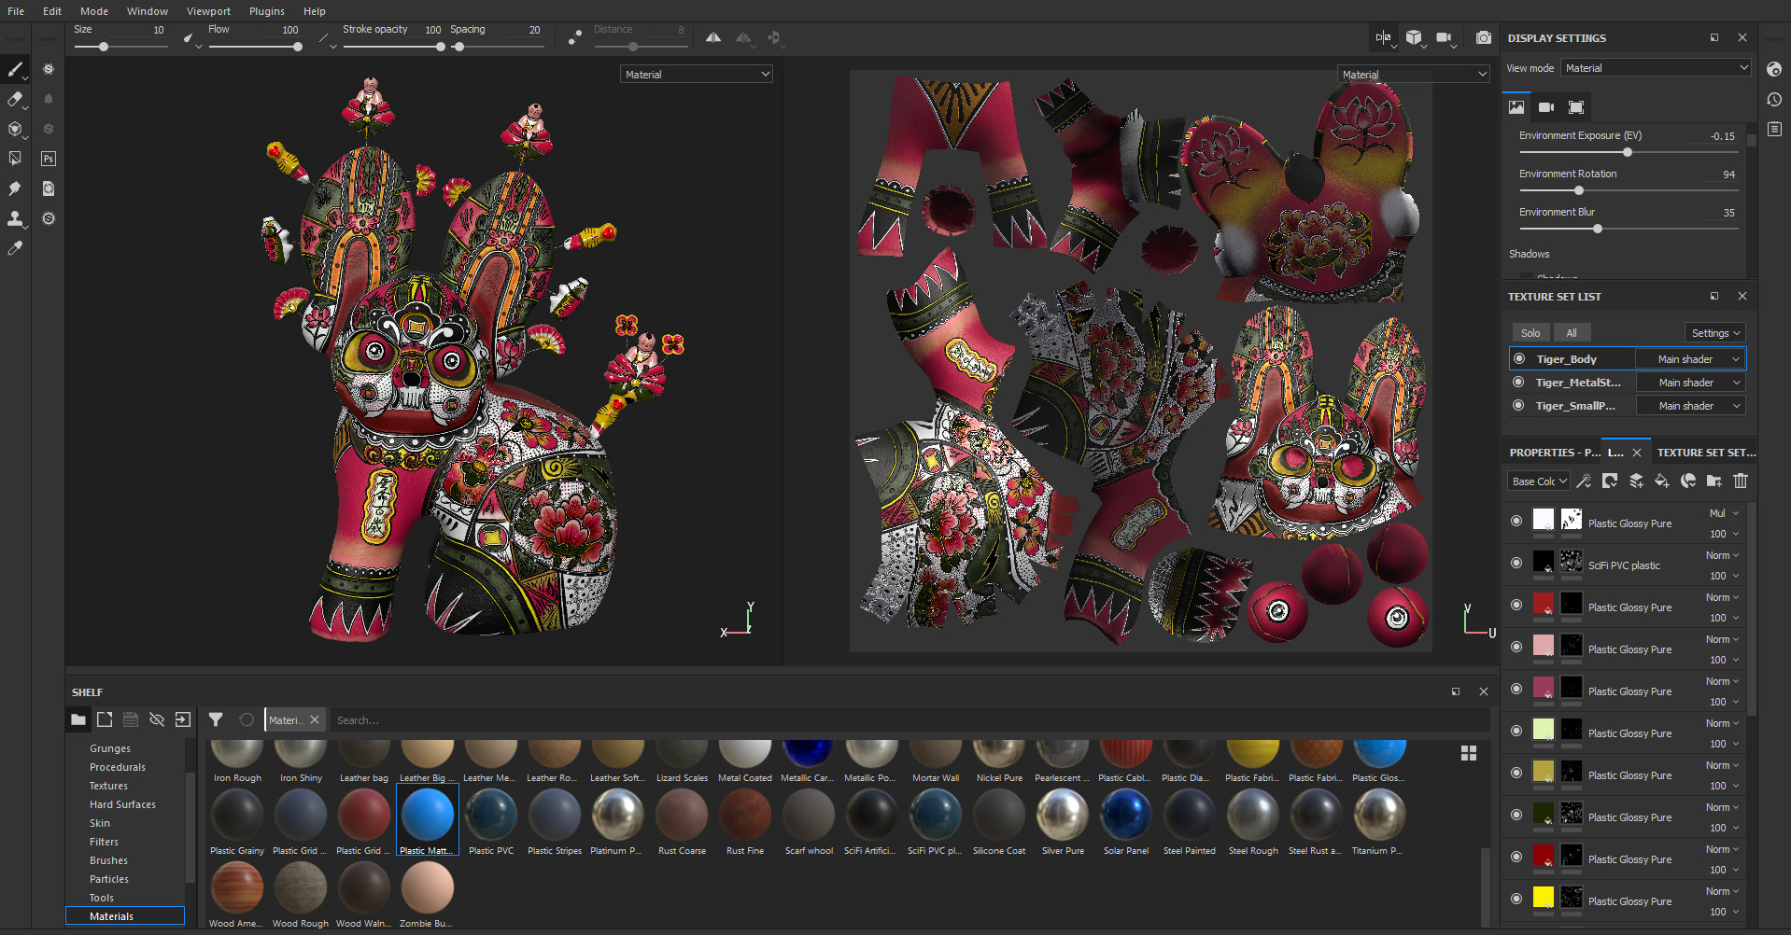
Task: Select Grunges shelf category
Action: pos(110,748)
